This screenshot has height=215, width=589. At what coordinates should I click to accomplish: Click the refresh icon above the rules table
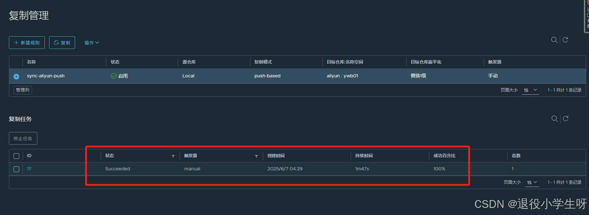tap(565, 40)
